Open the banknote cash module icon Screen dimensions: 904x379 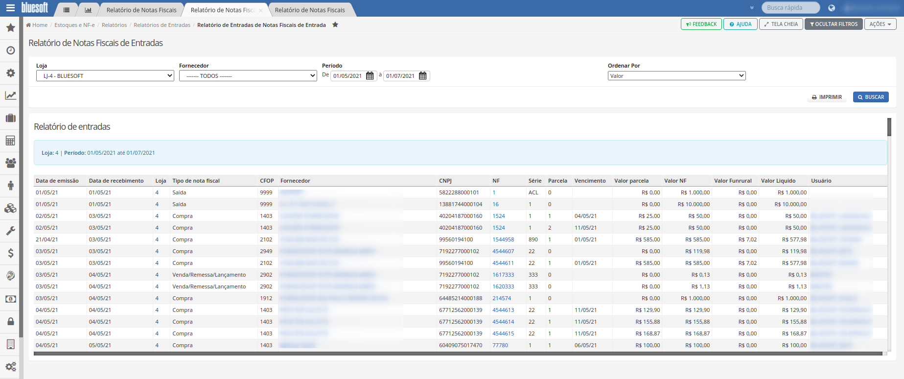10,299
